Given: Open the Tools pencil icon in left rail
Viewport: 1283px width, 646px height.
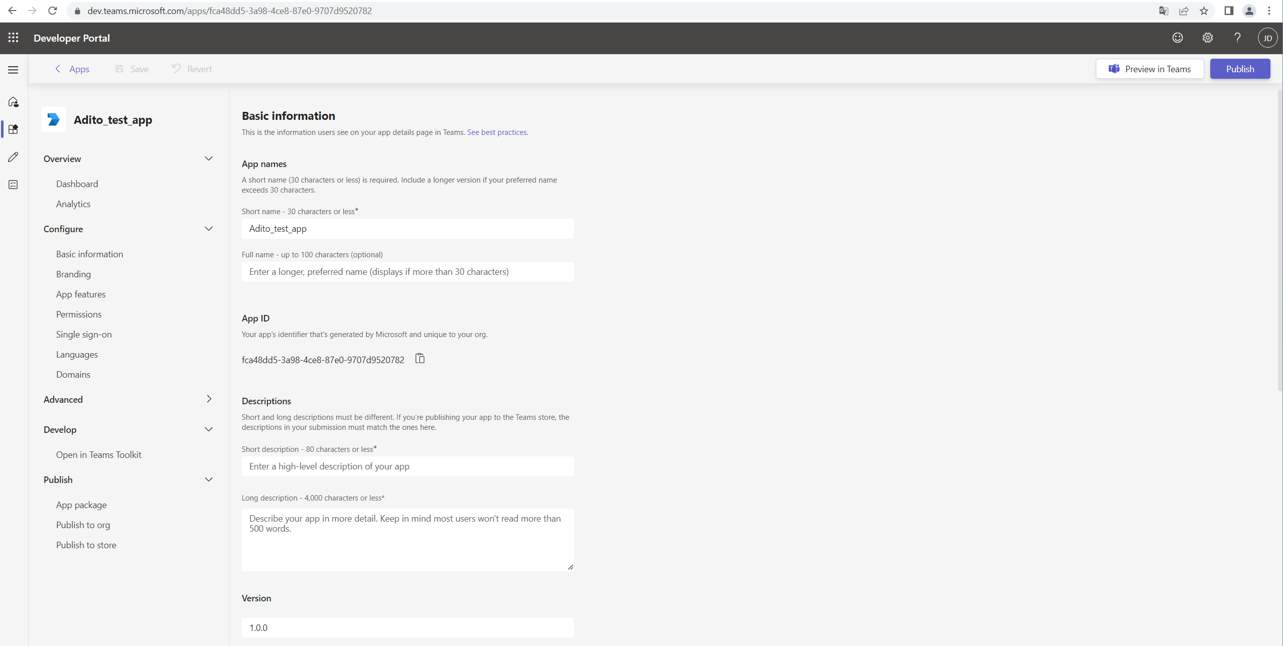Looking at the screenshot, I should point(14,157).
